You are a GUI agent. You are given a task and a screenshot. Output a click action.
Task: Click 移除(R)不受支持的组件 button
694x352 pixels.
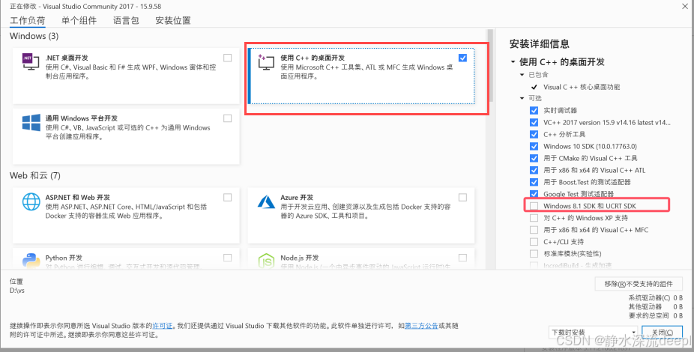(639, 284)
